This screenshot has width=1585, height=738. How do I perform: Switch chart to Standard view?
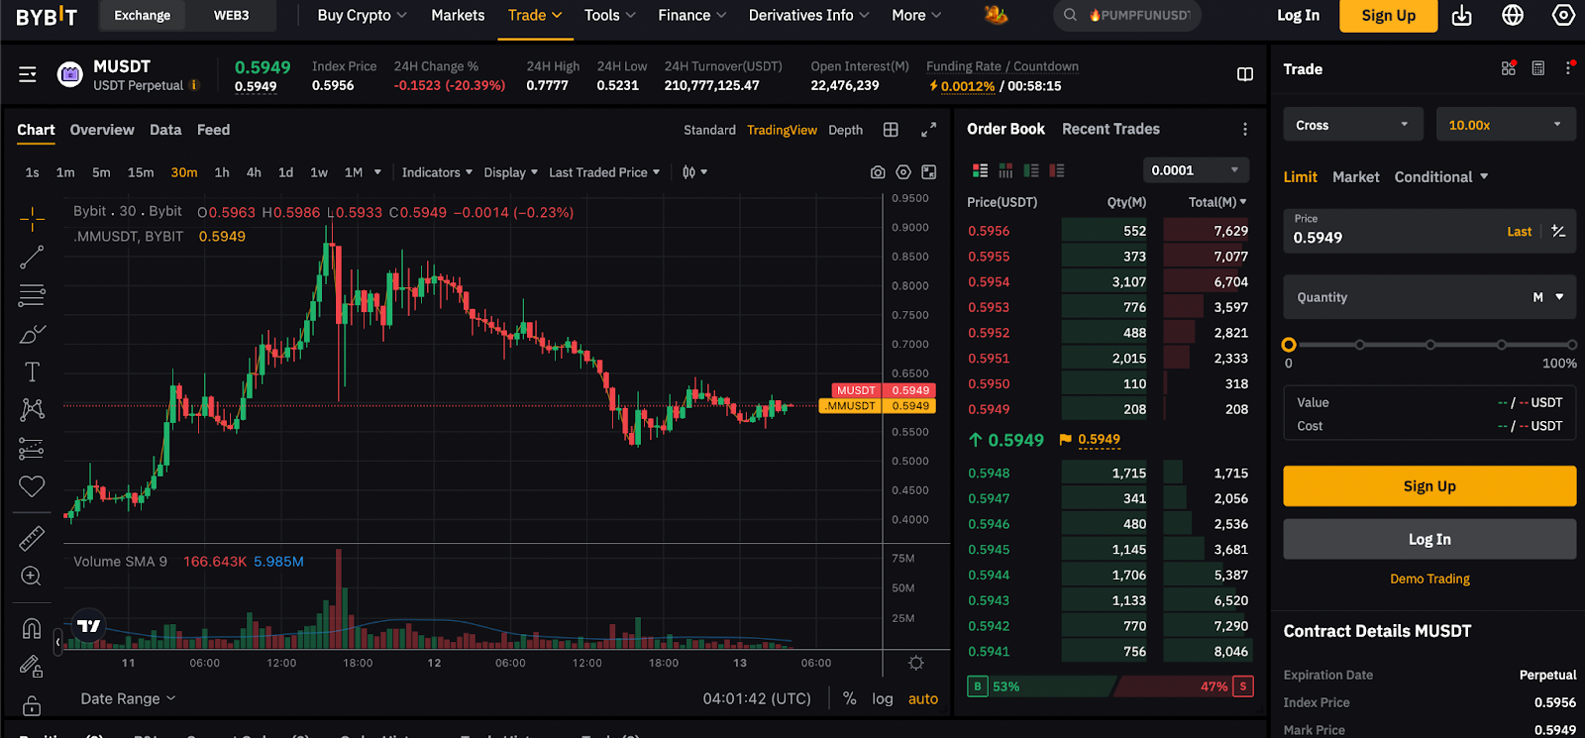click(709, 130)
